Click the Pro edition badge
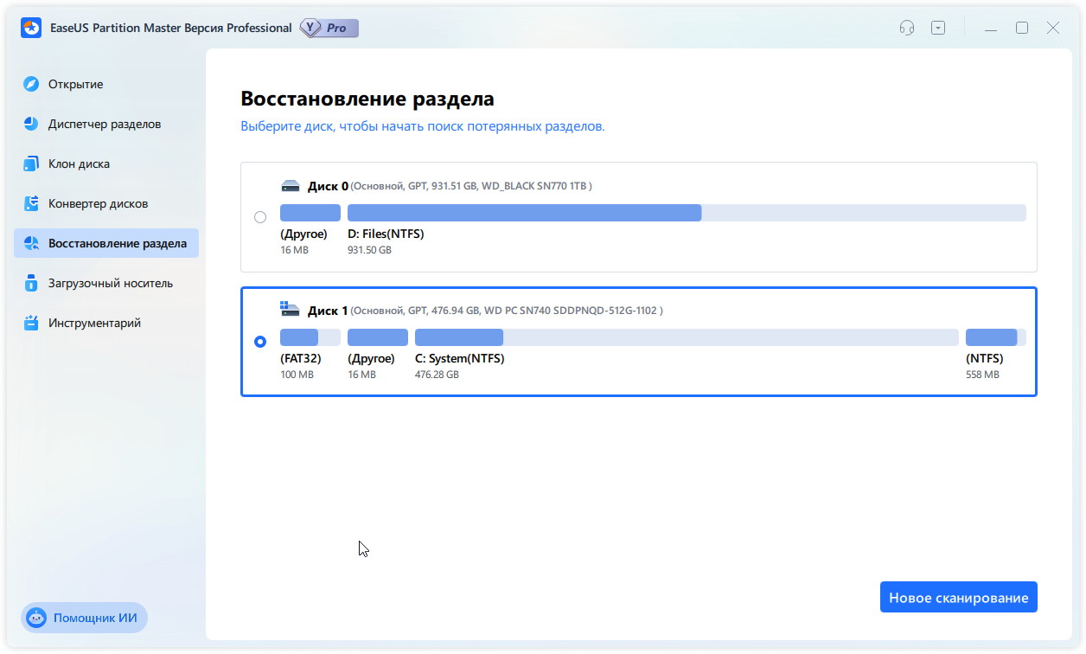The width and height of the screenshot is (1086, 654). [x=329, y=28]
